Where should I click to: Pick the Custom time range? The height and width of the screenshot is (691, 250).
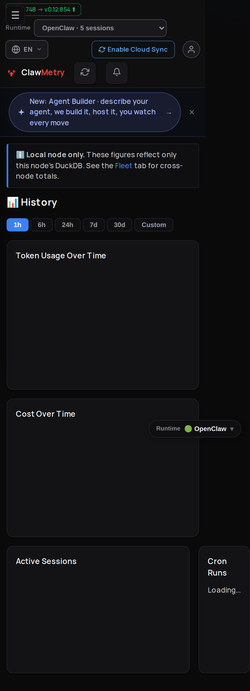pyautogui.click(x=154, y=225)
